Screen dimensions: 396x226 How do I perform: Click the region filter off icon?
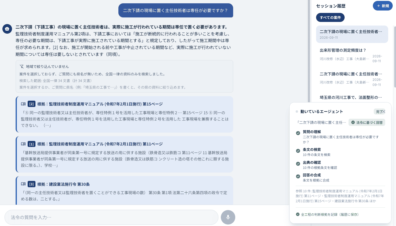point(22,66)
